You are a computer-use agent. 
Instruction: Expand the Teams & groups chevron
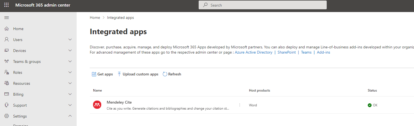coord(70,61)
